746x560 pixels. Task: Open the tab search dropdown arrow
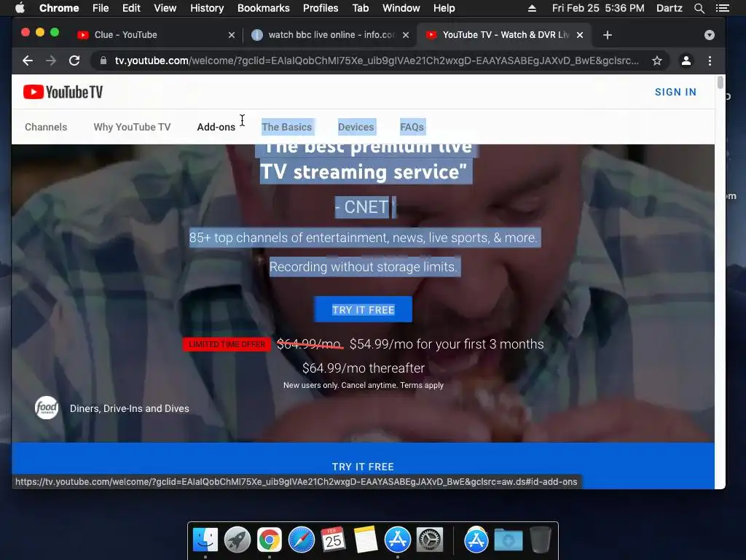(710, 35)
